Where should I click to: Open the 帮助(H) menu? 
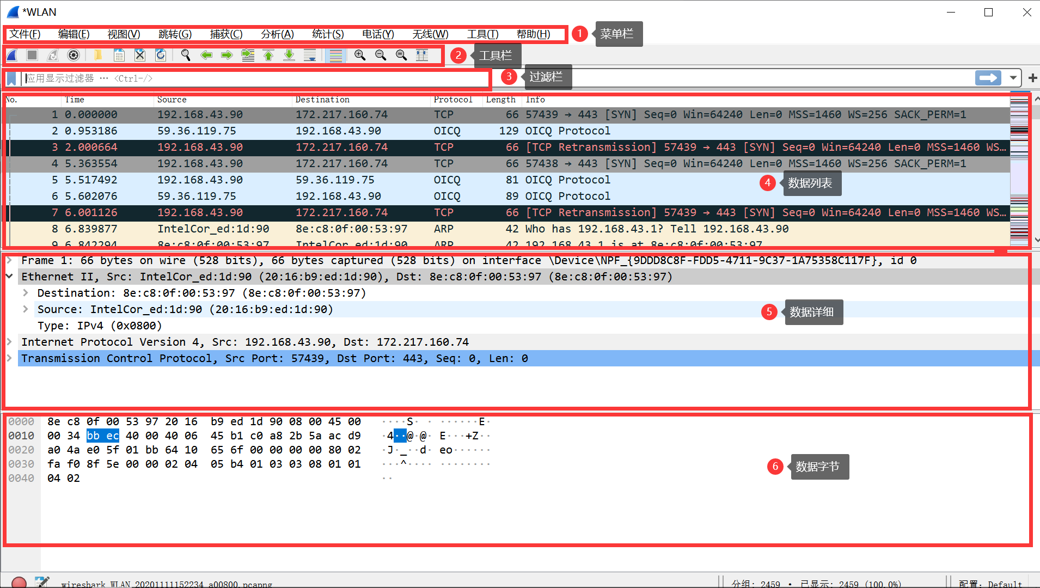533,34
